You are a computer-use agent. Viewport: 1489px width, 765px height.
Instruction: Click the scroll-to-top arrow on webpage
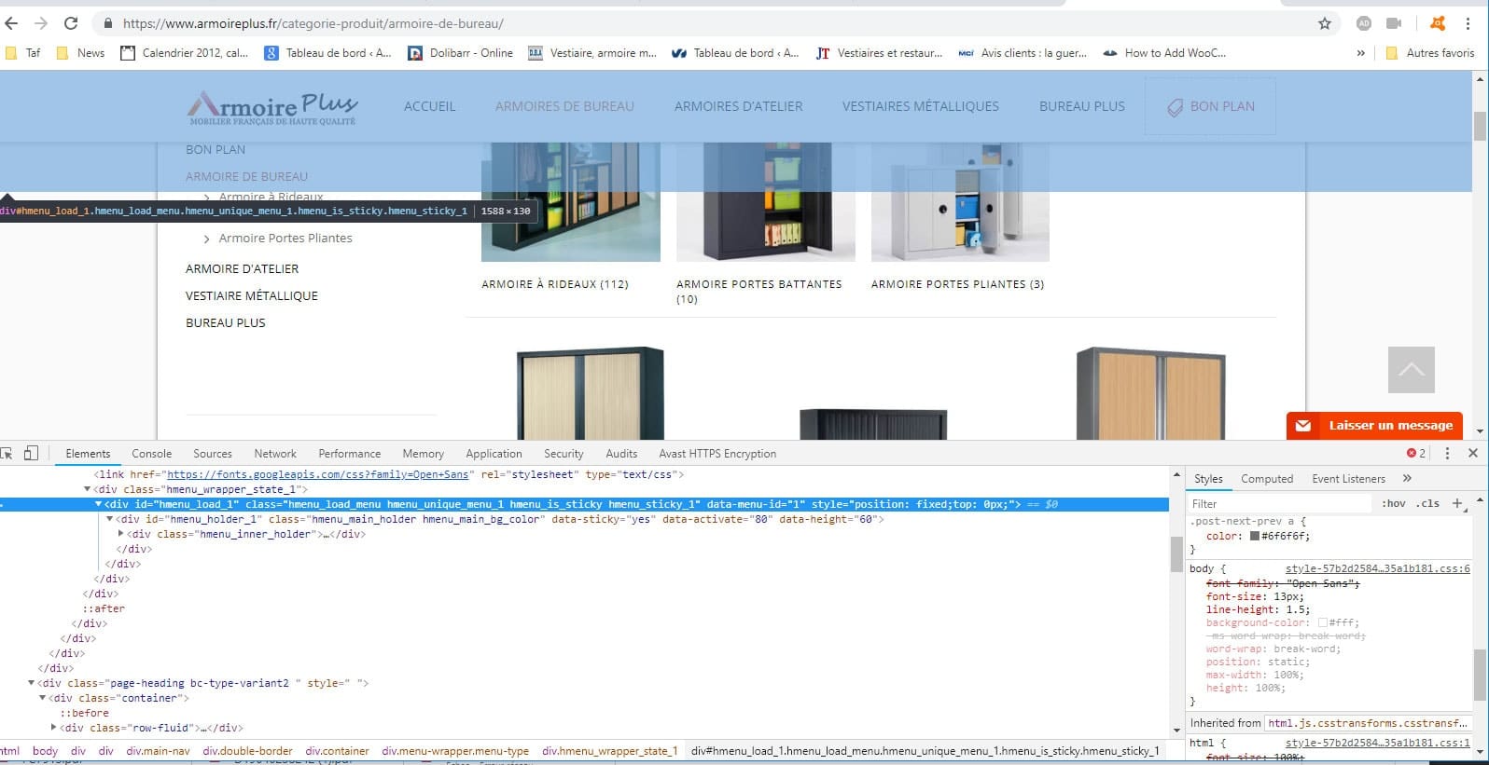(x=1411, y=370)
